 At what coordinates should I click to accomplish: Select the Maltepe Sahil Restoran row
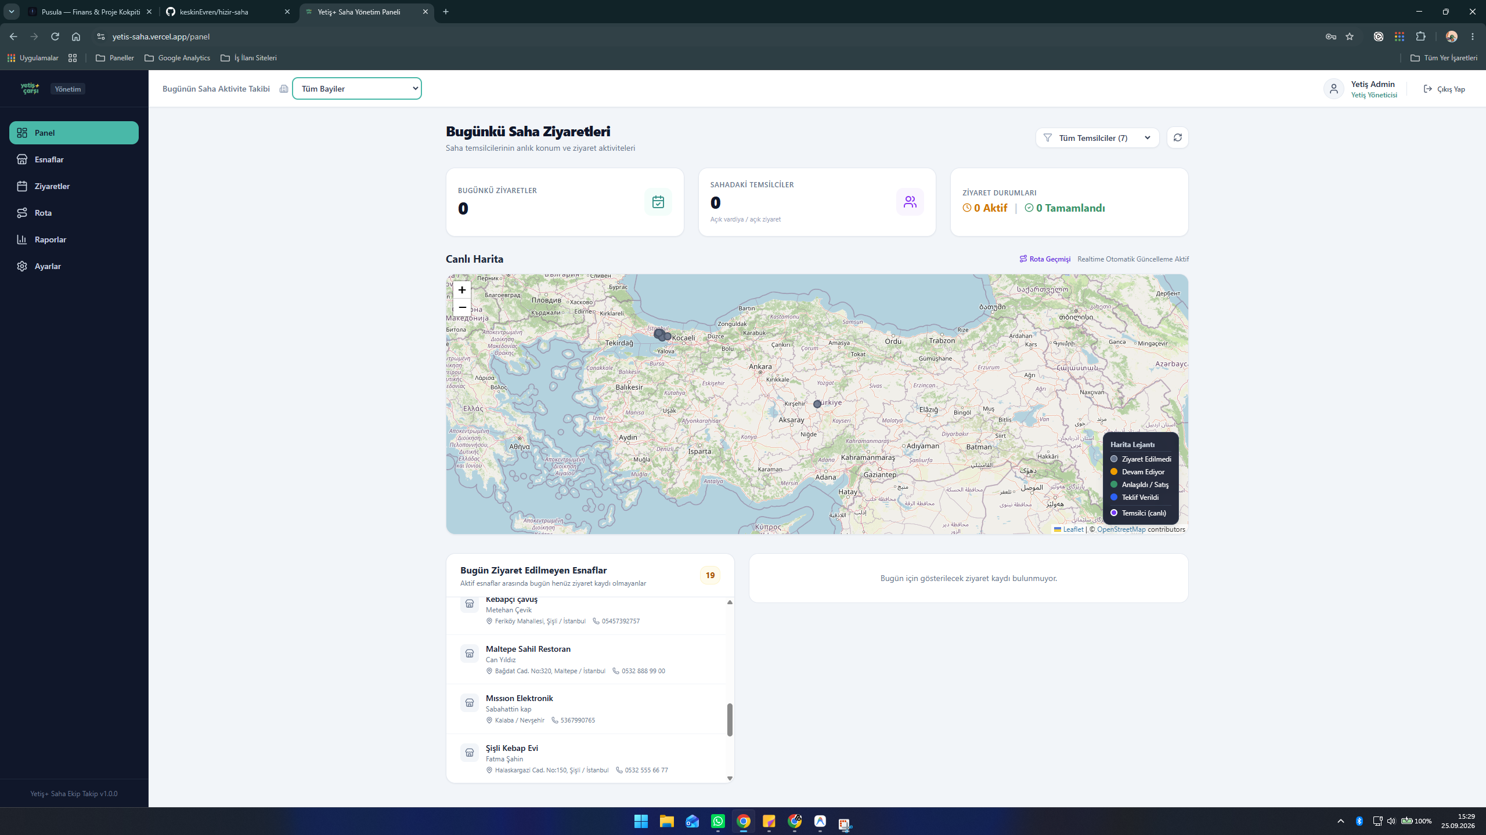586,659
